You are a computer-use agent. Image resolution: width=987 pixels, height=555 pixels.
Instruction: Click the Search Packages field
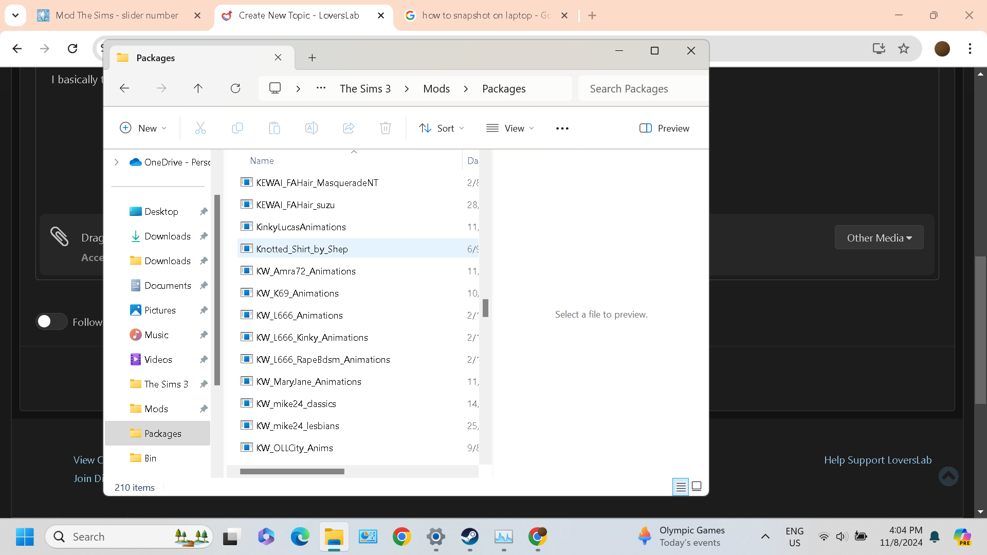643,89
